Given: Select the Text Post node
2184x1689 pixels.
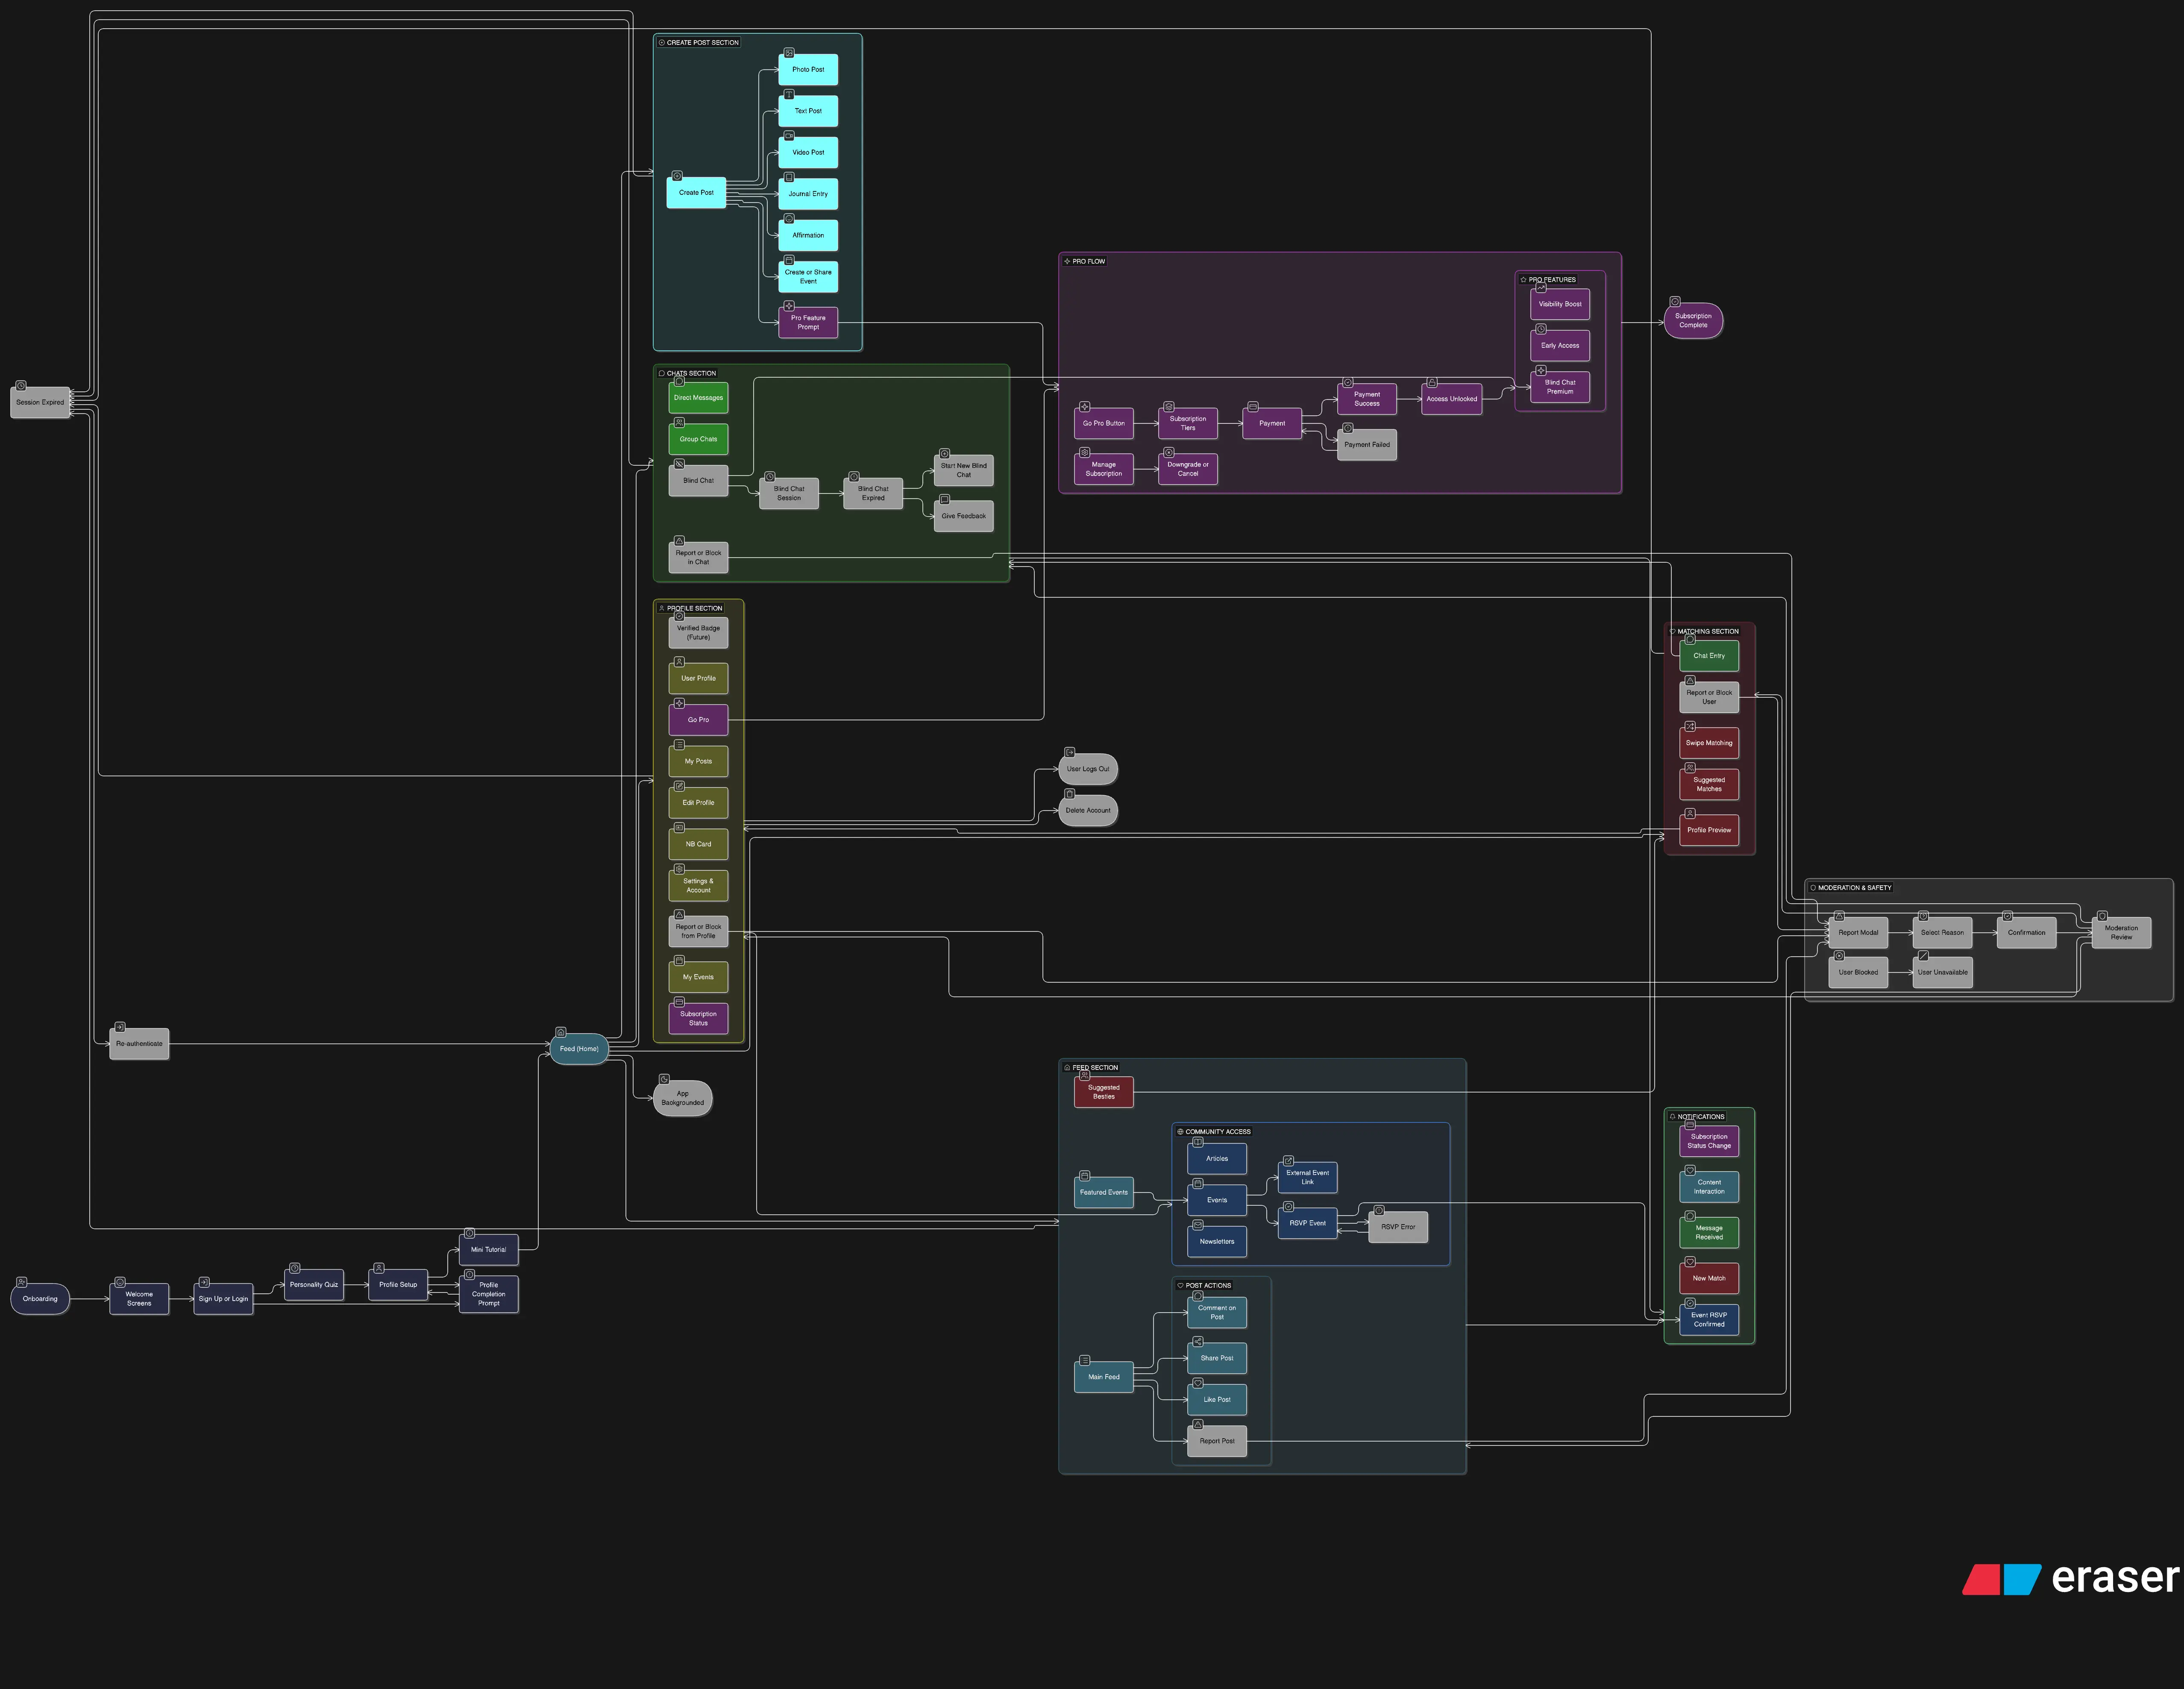Looking at the screenshot, I should tap(808, 111).
